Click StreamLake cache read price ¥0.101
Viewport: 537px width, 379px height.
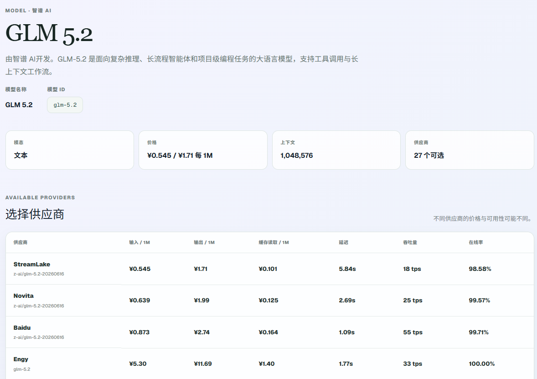[268, 269]
